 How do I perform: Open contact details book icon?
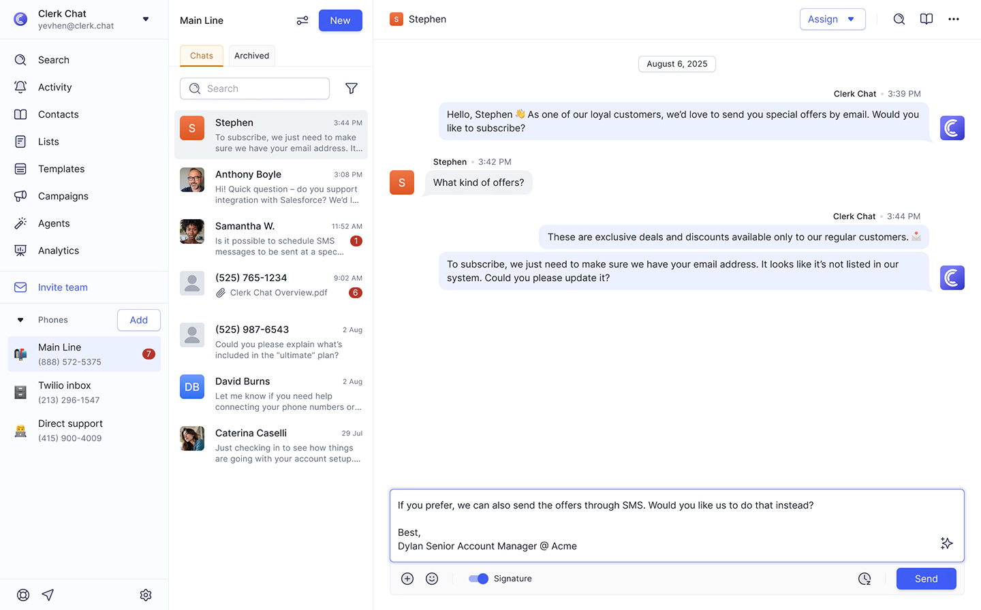(926, 19)
